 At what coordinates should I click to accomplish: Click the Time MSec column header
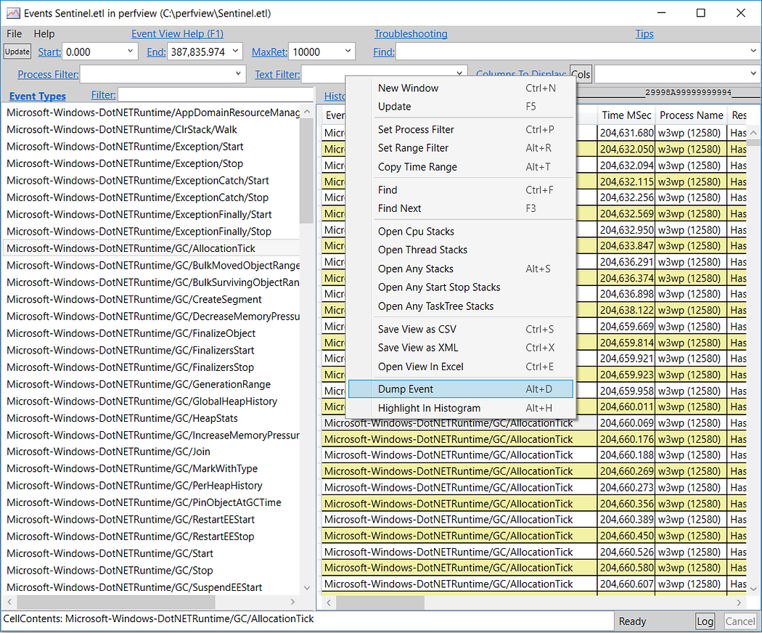click(x=626, y=115)
